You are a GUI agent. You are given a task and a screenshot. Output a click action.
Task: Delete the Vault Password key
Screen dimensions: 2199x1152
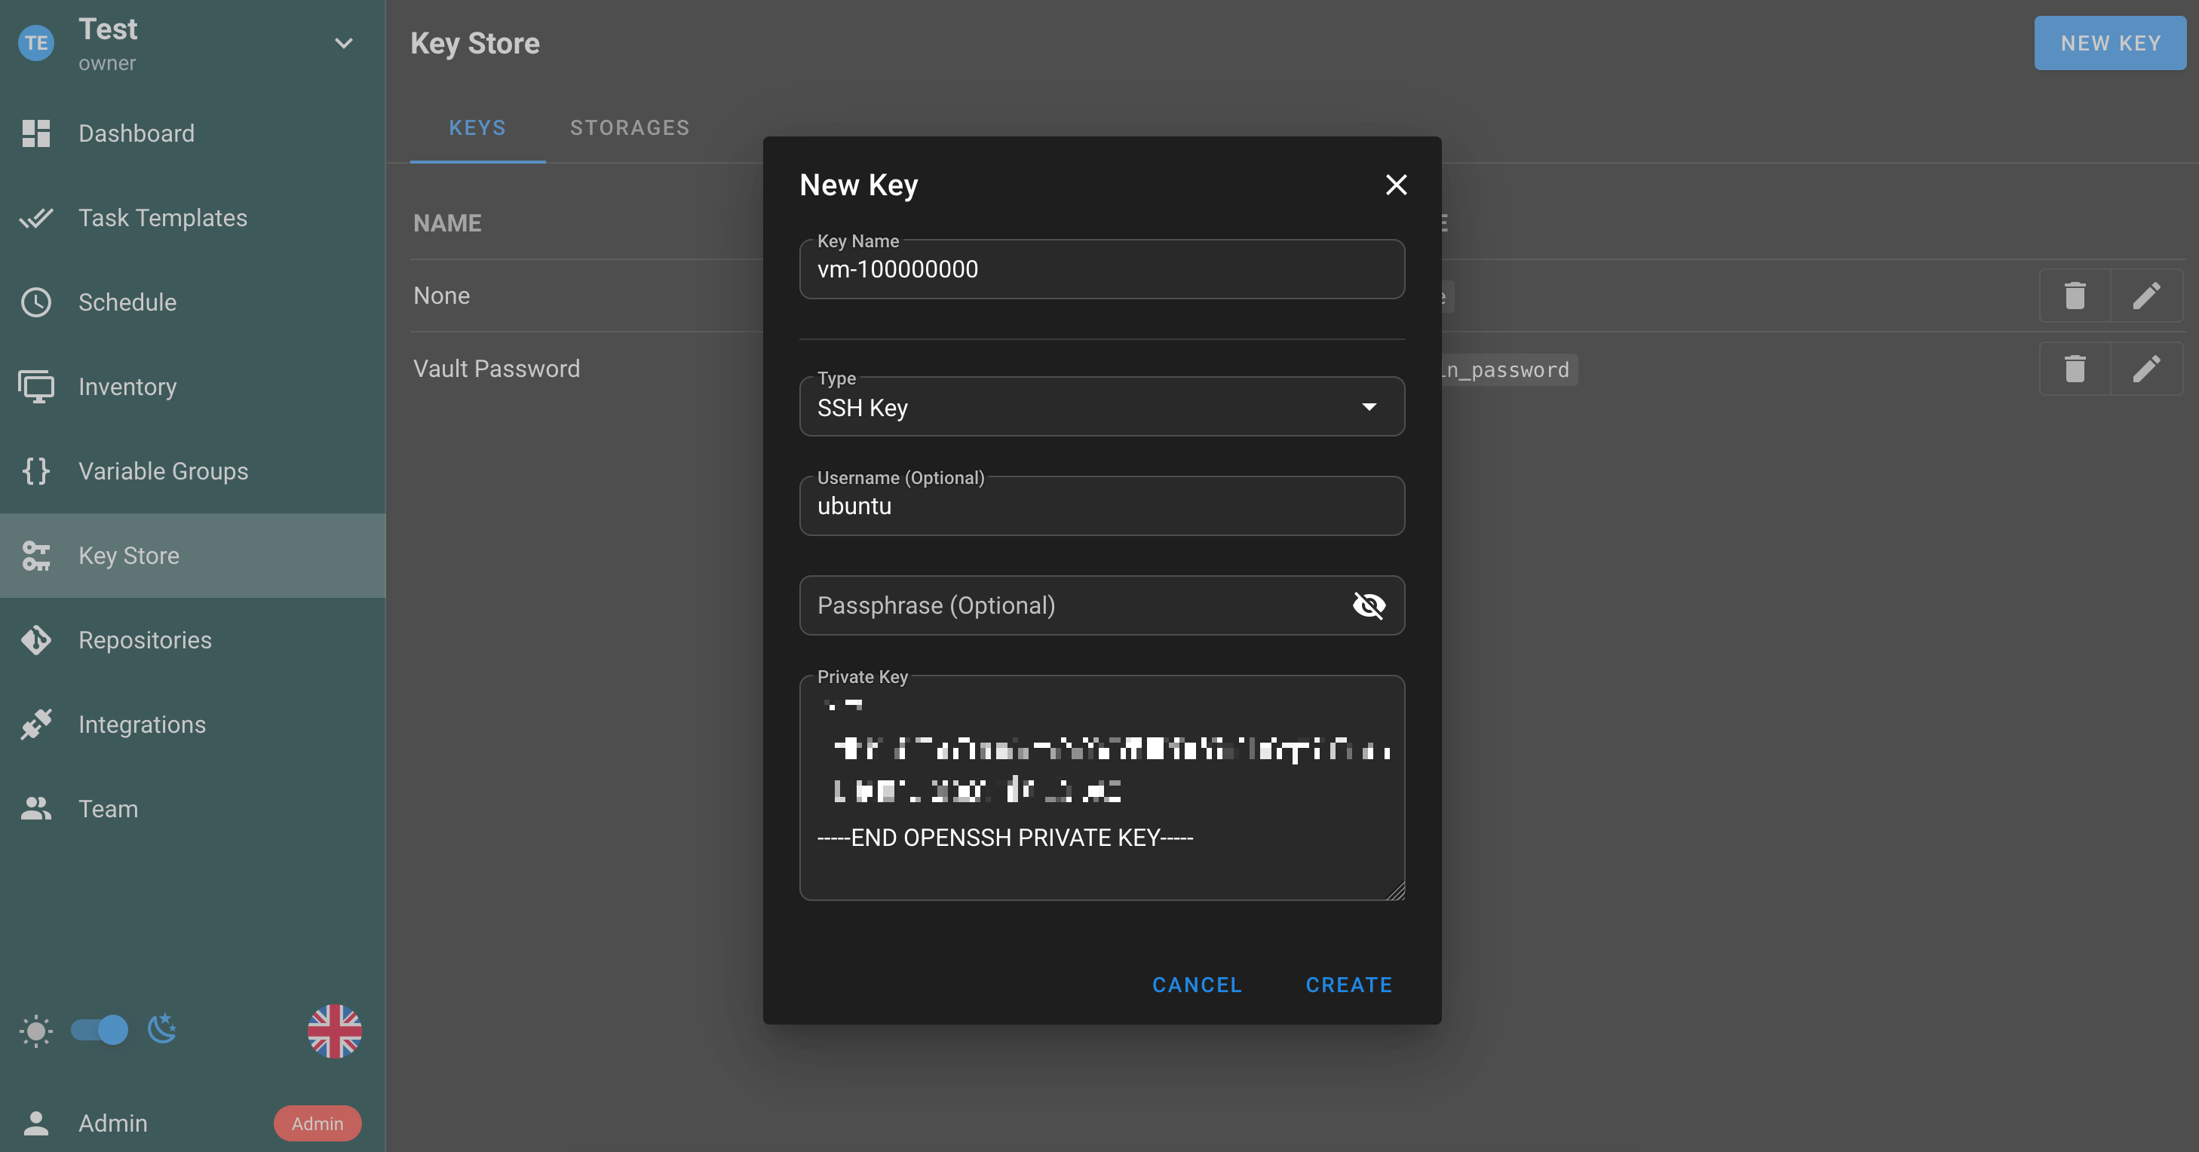click(x=2075, y=369)
